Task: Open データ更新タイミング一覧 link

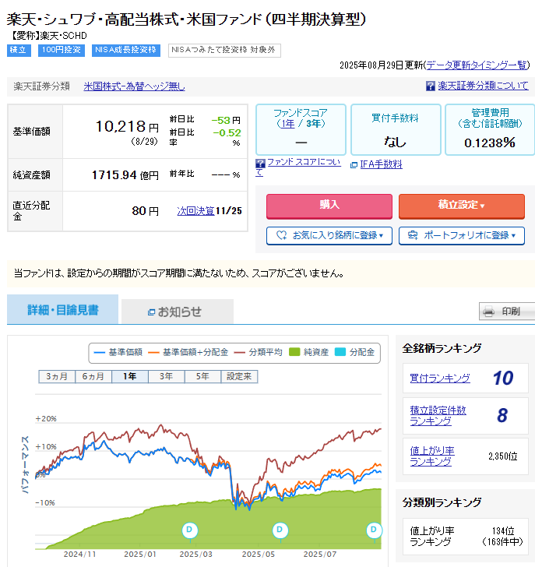Action: (477, 65)
